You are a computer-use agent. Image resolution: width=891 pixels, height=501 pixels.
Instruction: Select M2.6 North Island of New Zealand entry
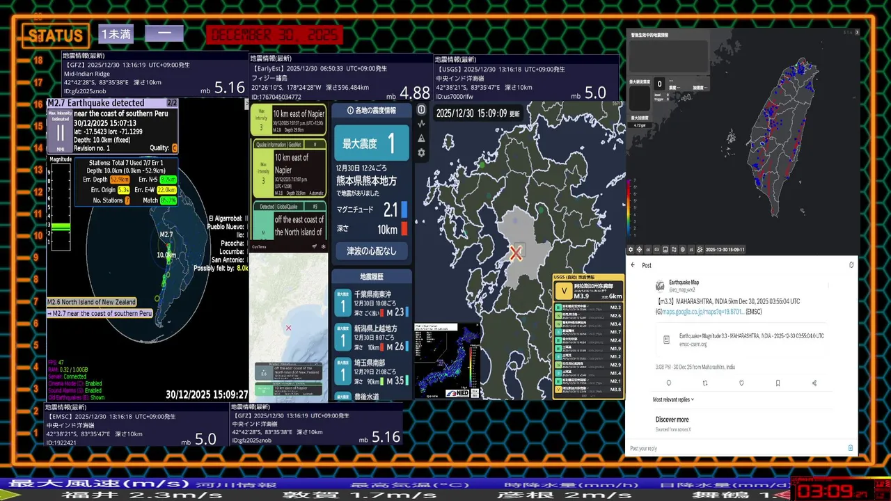click(x=91, y=302)
